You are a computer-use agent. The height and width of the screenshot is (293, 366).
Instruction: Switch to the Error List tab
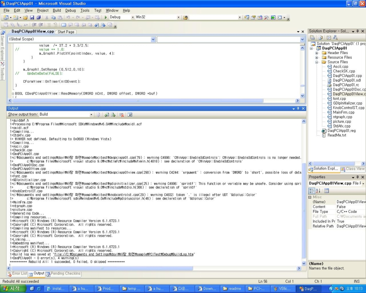[17, 274]
